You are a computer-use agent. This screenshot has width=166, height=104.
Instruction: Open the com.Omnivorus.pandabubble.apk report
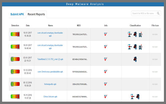click(50, 72)
